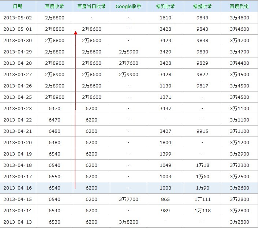This screenshot has width=258, height=228.
Task: Select the highlighted date 2013-04-16
Action: click(x=18, y=188)
